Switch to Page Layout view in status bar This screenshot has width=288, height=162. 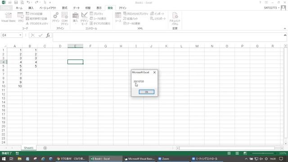coord(237,153)
